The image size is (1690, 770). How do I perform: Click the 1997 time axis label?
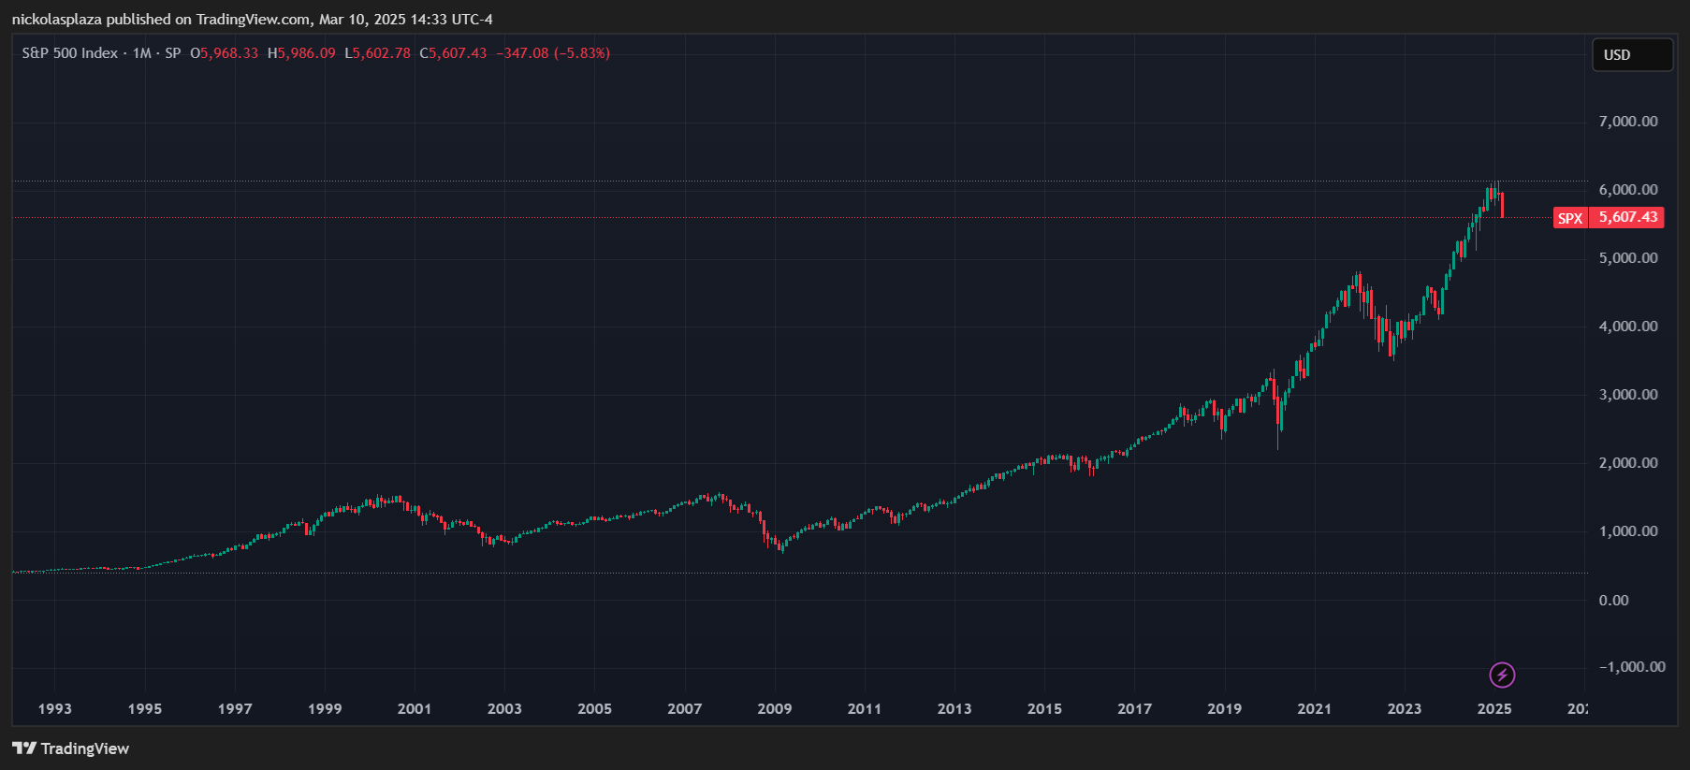(235, 709)
